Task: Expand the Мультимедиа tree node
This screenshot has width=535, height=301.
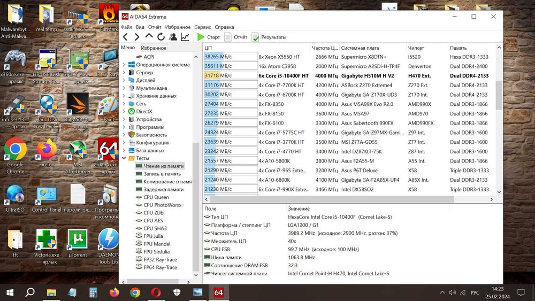Action: [x=124, y=88]
